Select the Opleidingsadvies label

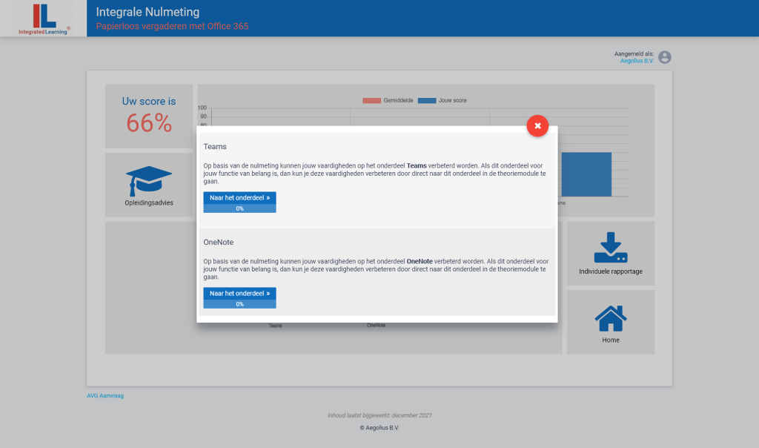(x=149, y=202)
